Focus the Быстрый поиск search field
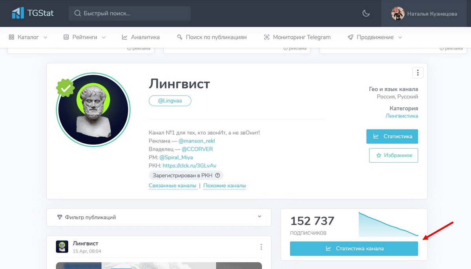 130,13
